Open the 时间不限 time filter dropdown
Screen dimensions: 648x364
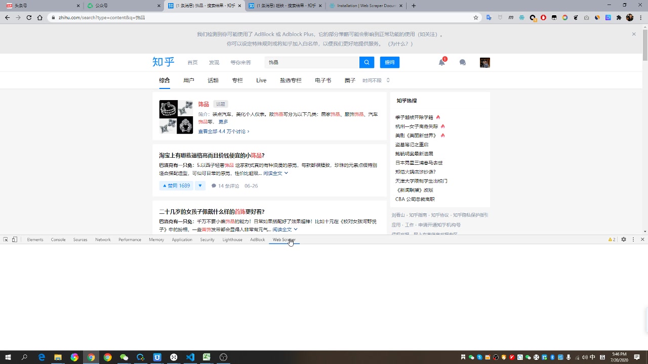pos(376,80)
